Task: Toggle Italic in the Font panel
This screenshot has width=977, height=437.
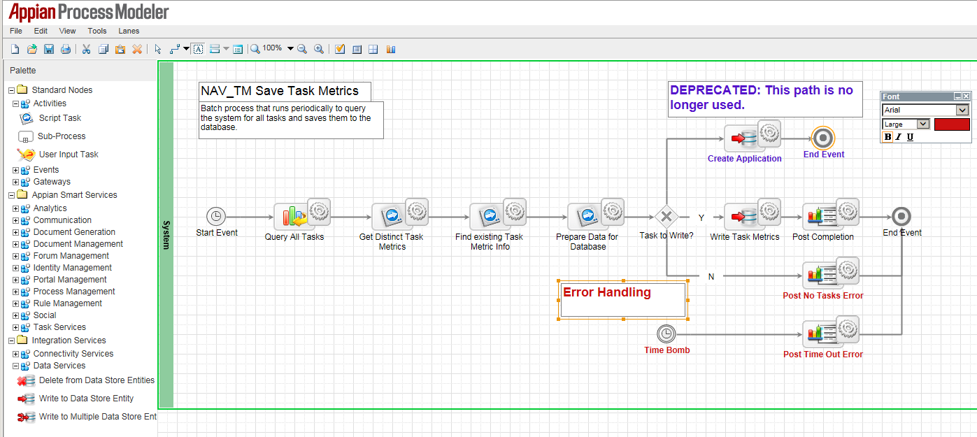Action: point(899,137)
